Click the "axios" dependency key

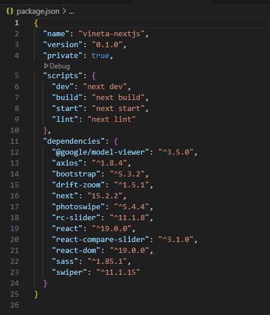click(67, 163)
